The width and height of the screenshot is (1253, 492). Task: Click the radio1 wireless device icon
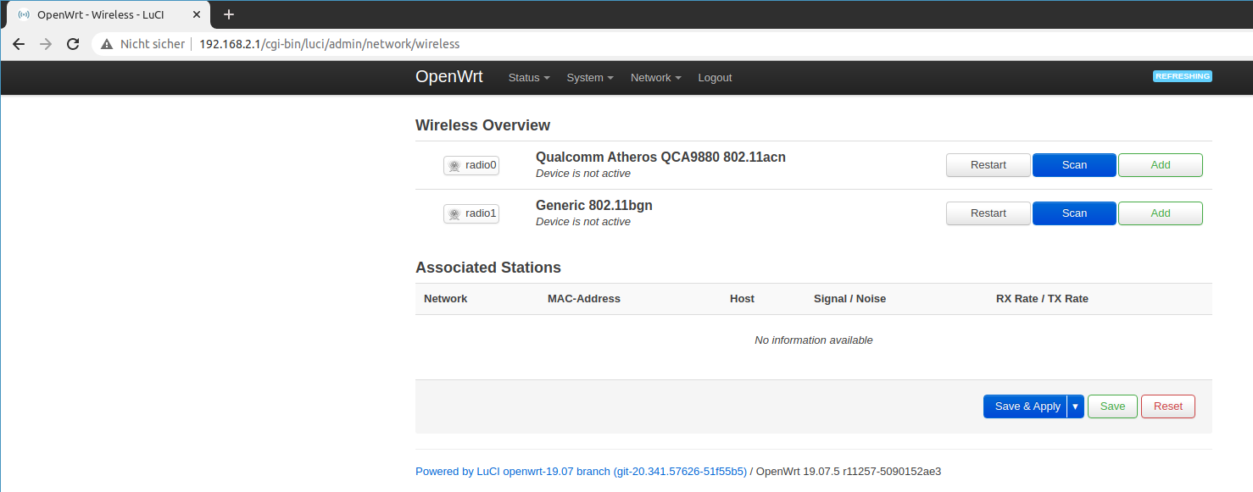click(x=454, y=214)
